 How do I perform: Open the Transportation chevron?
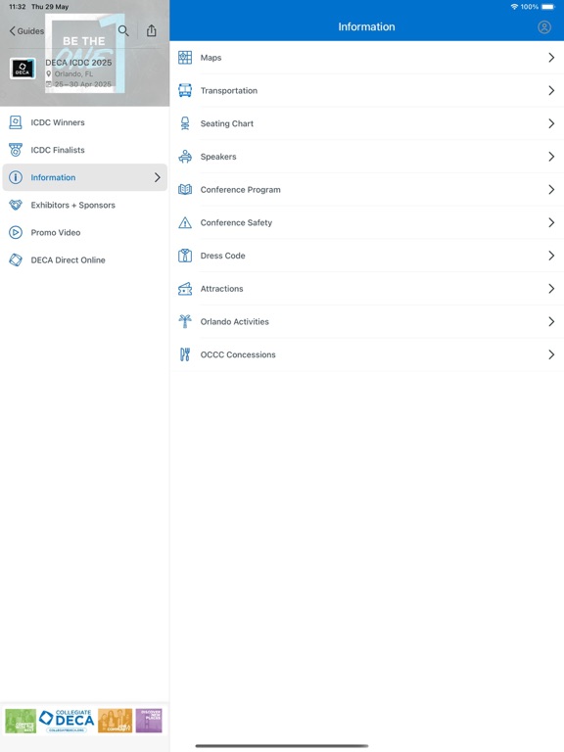click(551, 90)
